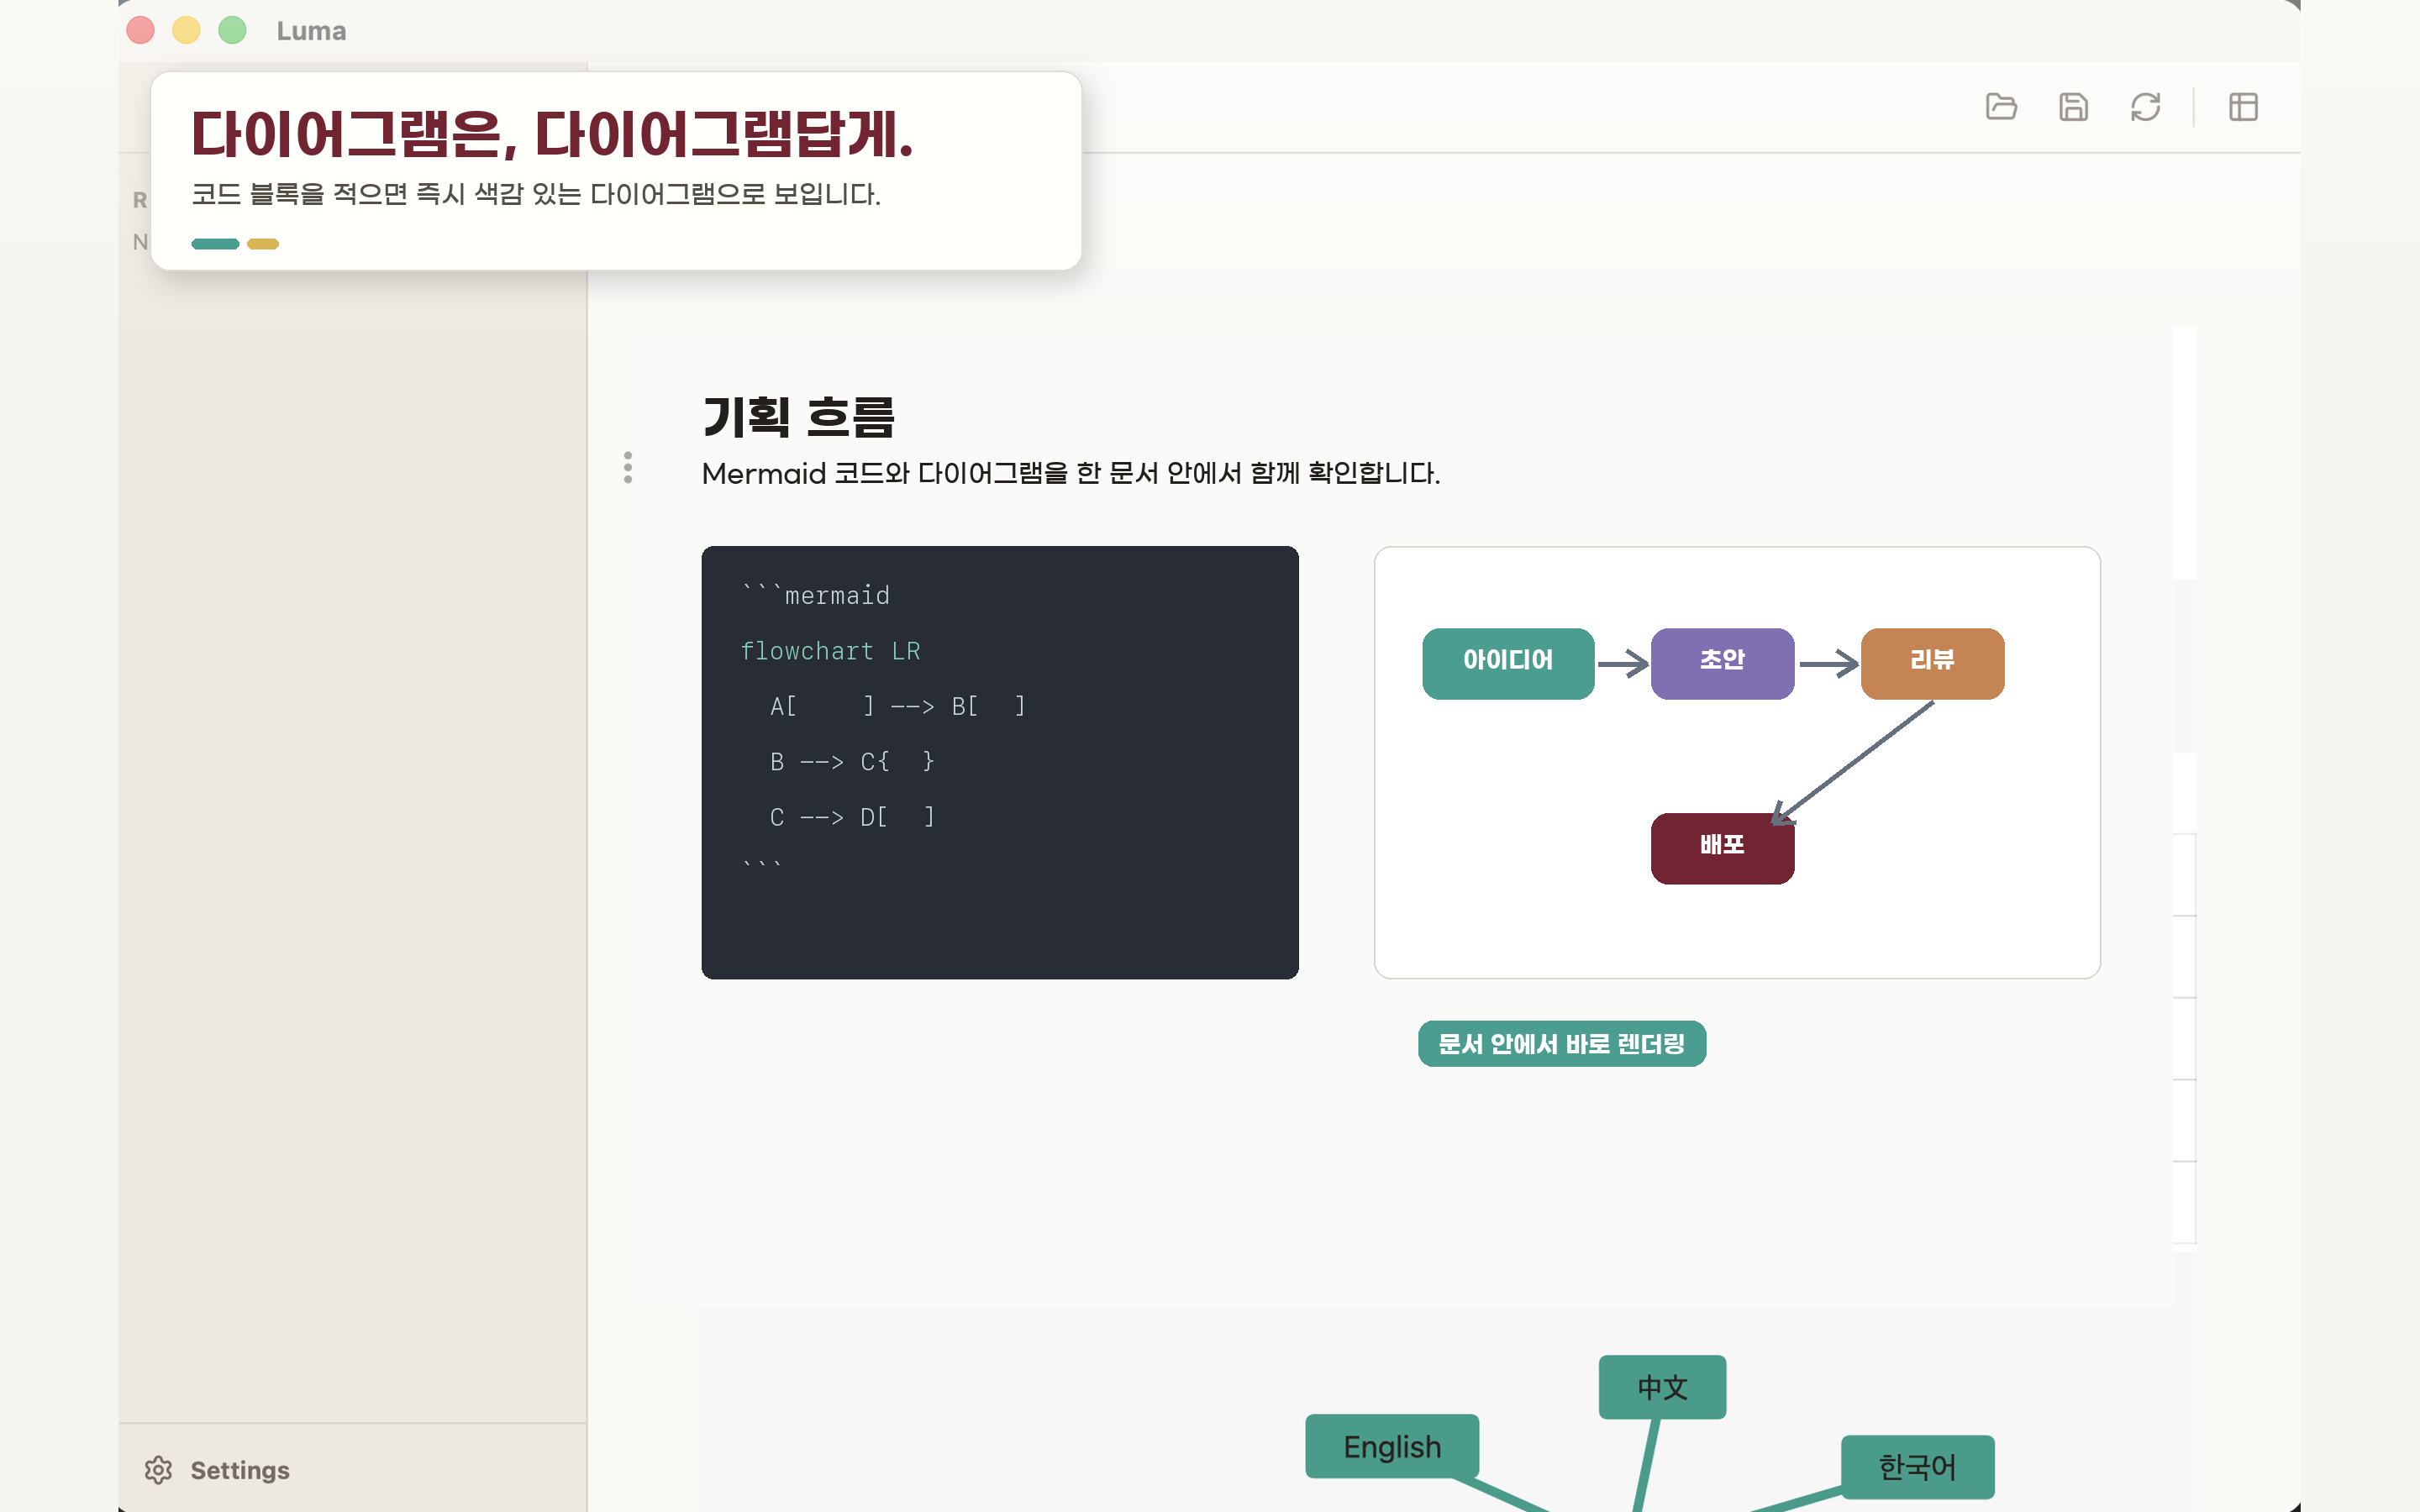Click the flowchart LR code line
This screenshot has width=2420, height=1512.
pyautogui.click(x=830, y=651)
